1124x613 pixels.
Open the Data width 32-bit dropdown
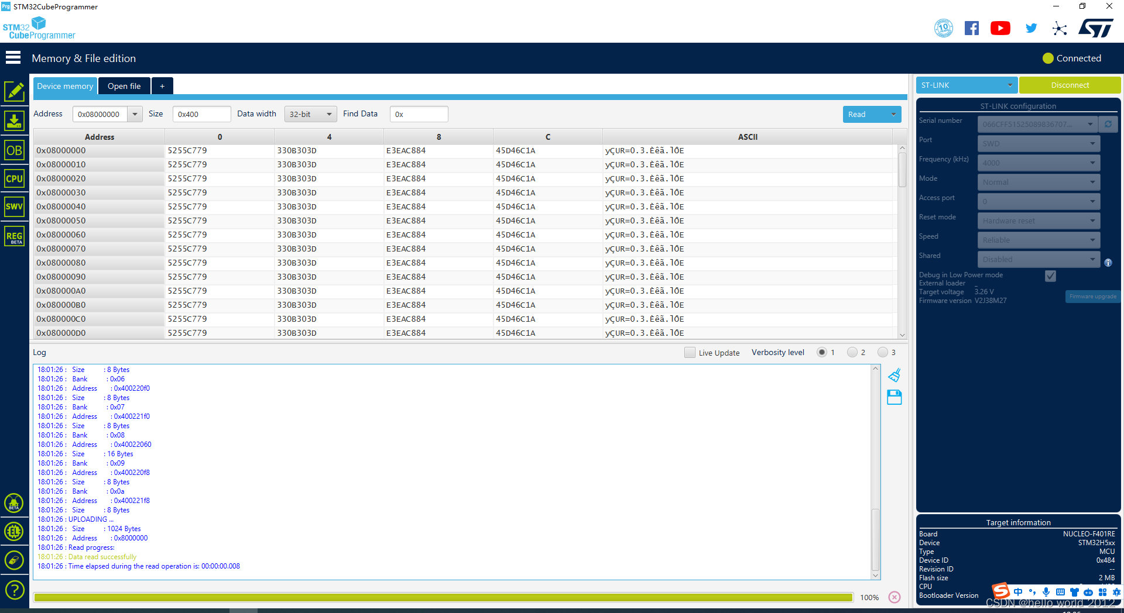pyautogui.click(x=311, y=114)
